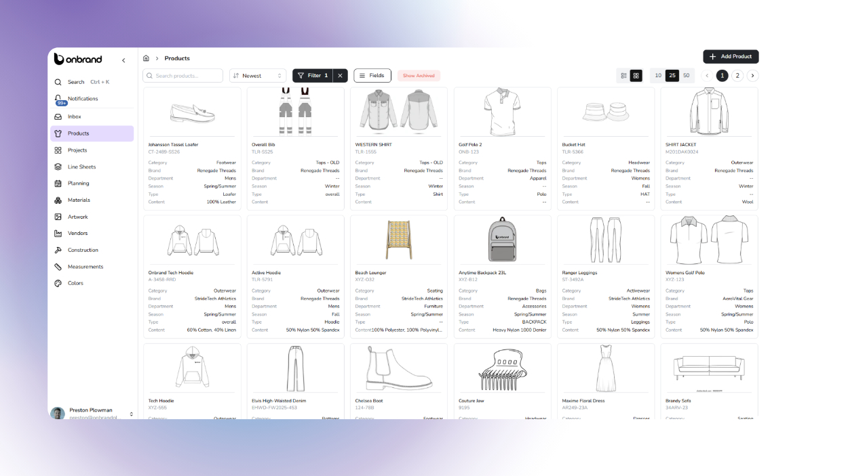Viewport: 848px width, 476px height.
Task: Open Anytime Backpack 23L thumbnail
Action: (x=502, y=240)
